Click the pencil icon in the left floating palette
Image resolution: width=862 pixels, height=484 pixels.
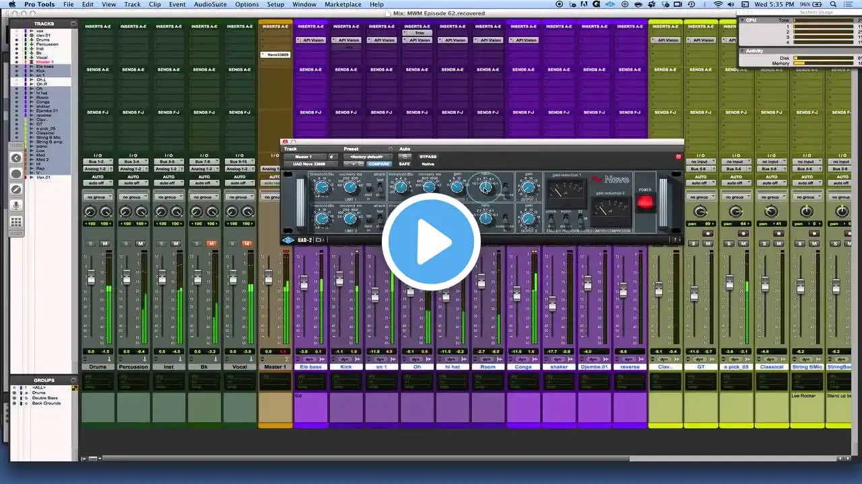[16, 190]
